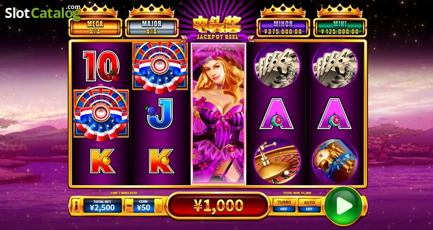The image size is (433, 230).
Task: Select the Major jackpot panel
Action: [152, 27]
